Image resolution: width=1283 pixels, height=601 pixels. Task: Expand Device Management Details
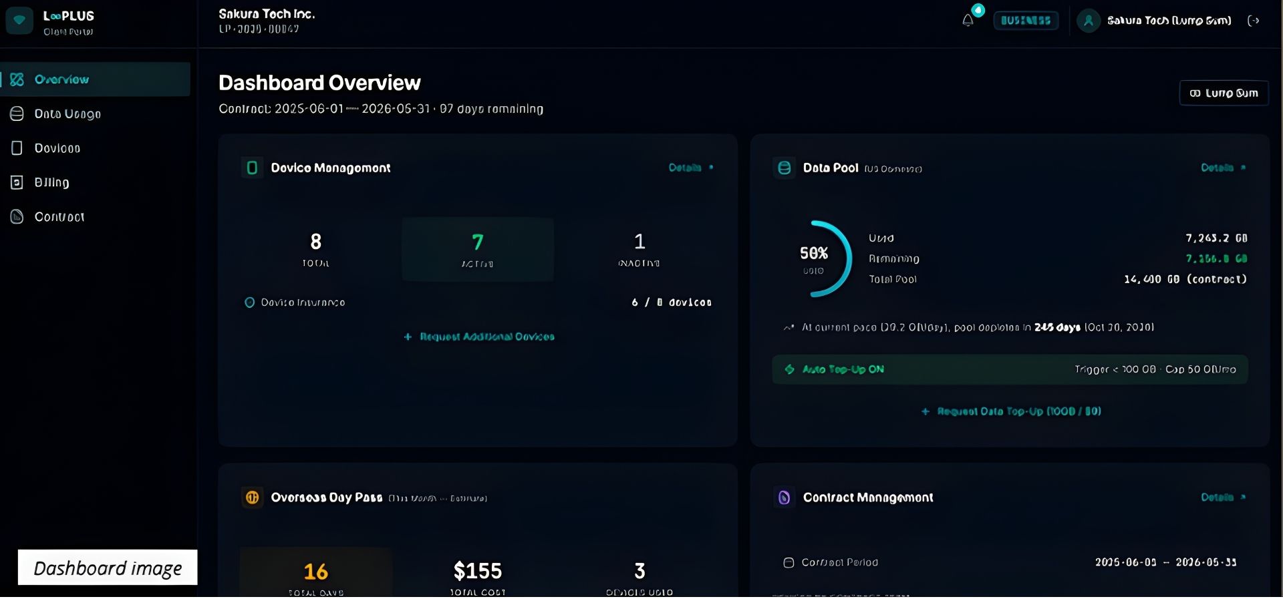coord(690,168)
